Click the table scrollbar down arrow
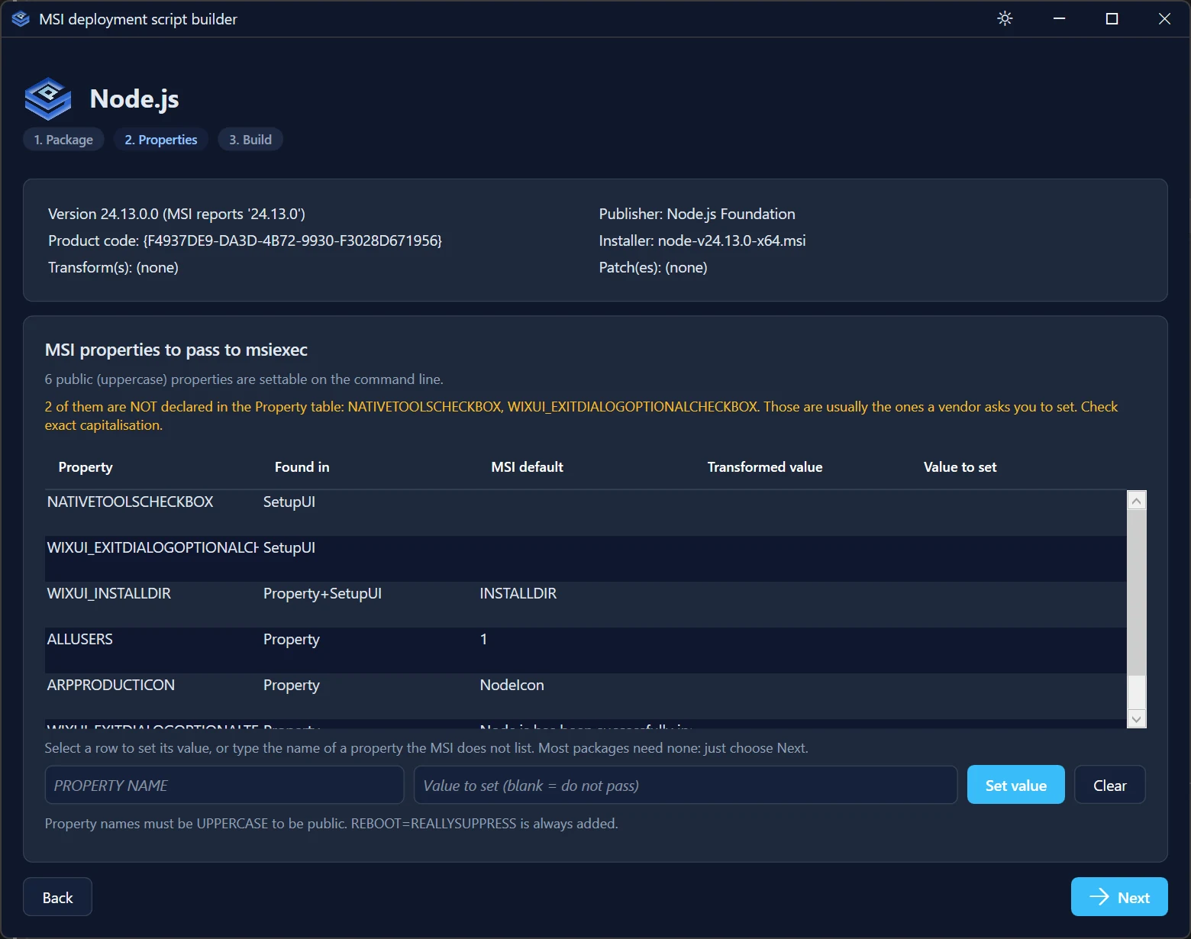This screenshot has width=1191, height=939. (x=1137, y=719)
